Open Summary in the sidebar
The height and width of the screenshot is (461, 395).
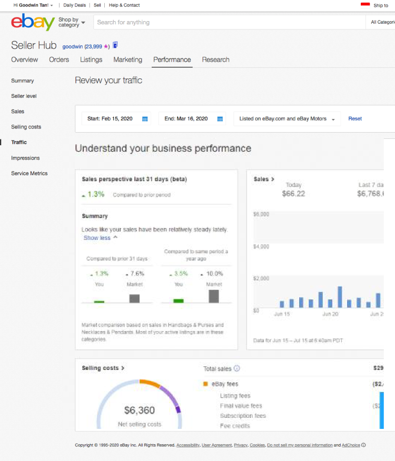pos(22,81)
